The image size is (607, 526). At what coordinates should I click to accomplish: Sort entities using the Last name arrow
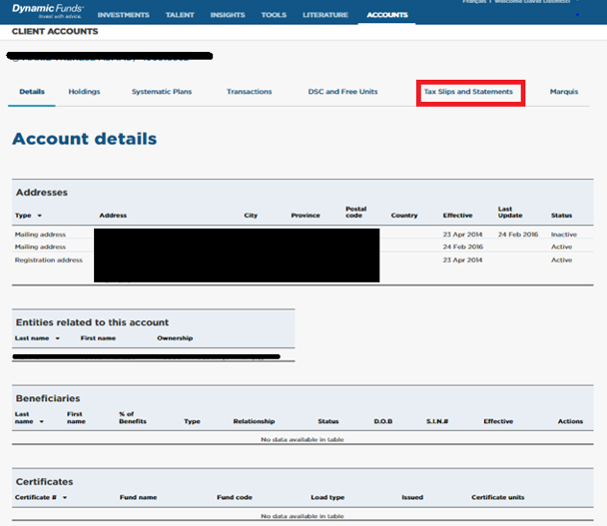[58, 338]
